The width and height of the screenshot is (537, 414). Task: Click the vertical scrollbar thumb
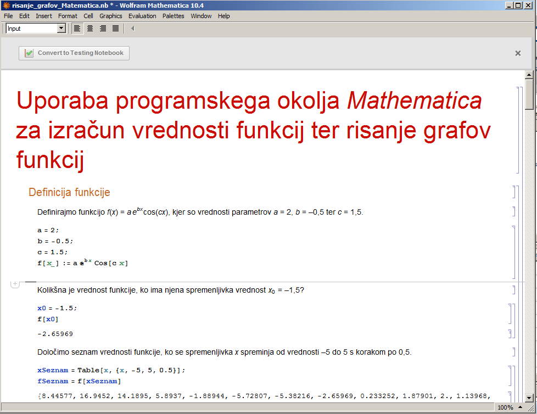tap(529, 94)
